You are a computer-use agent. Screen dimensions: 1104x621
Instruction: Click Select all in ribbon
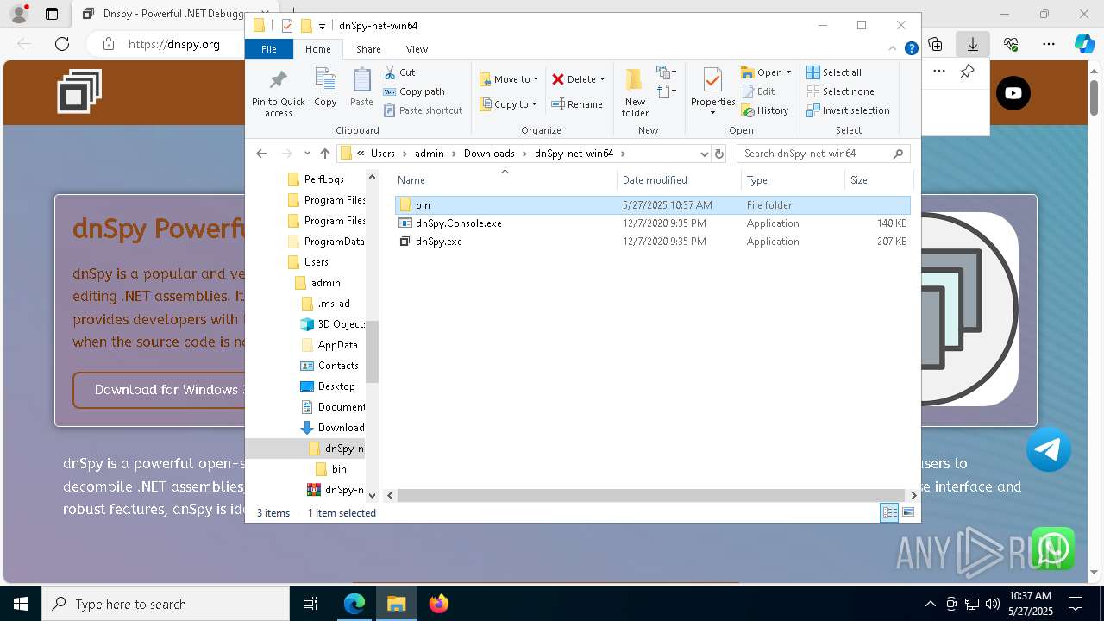pos(834,72)
